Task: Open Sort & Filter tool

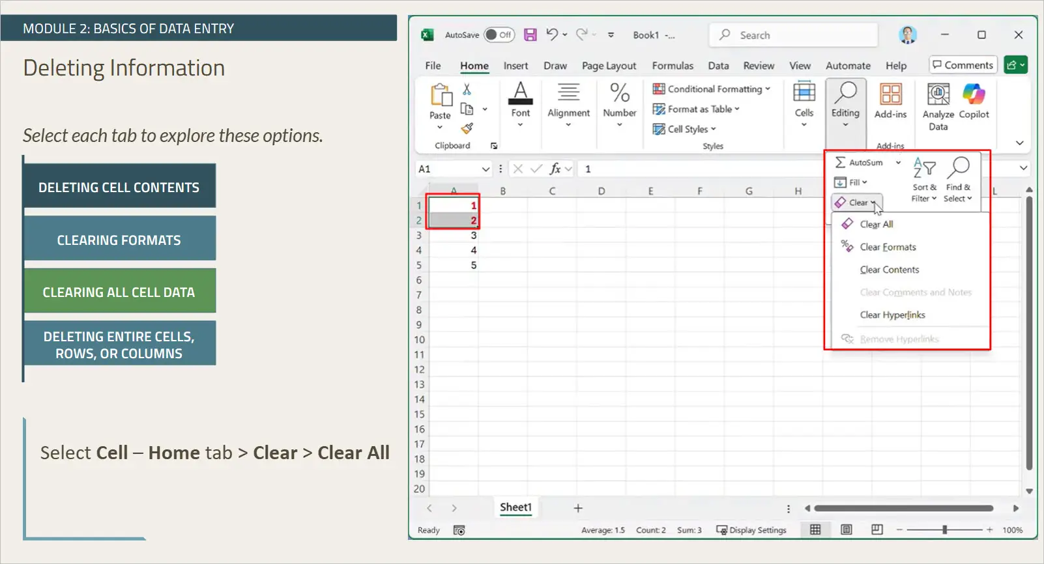Action: tap(924, 180)
